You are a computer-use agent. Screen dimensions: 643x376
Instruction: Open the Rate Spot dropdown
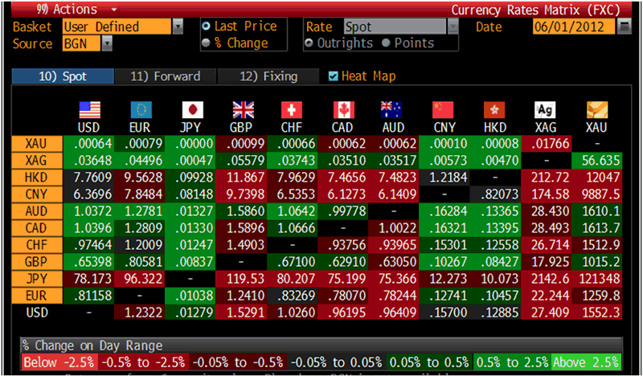[x=453, y=27]
